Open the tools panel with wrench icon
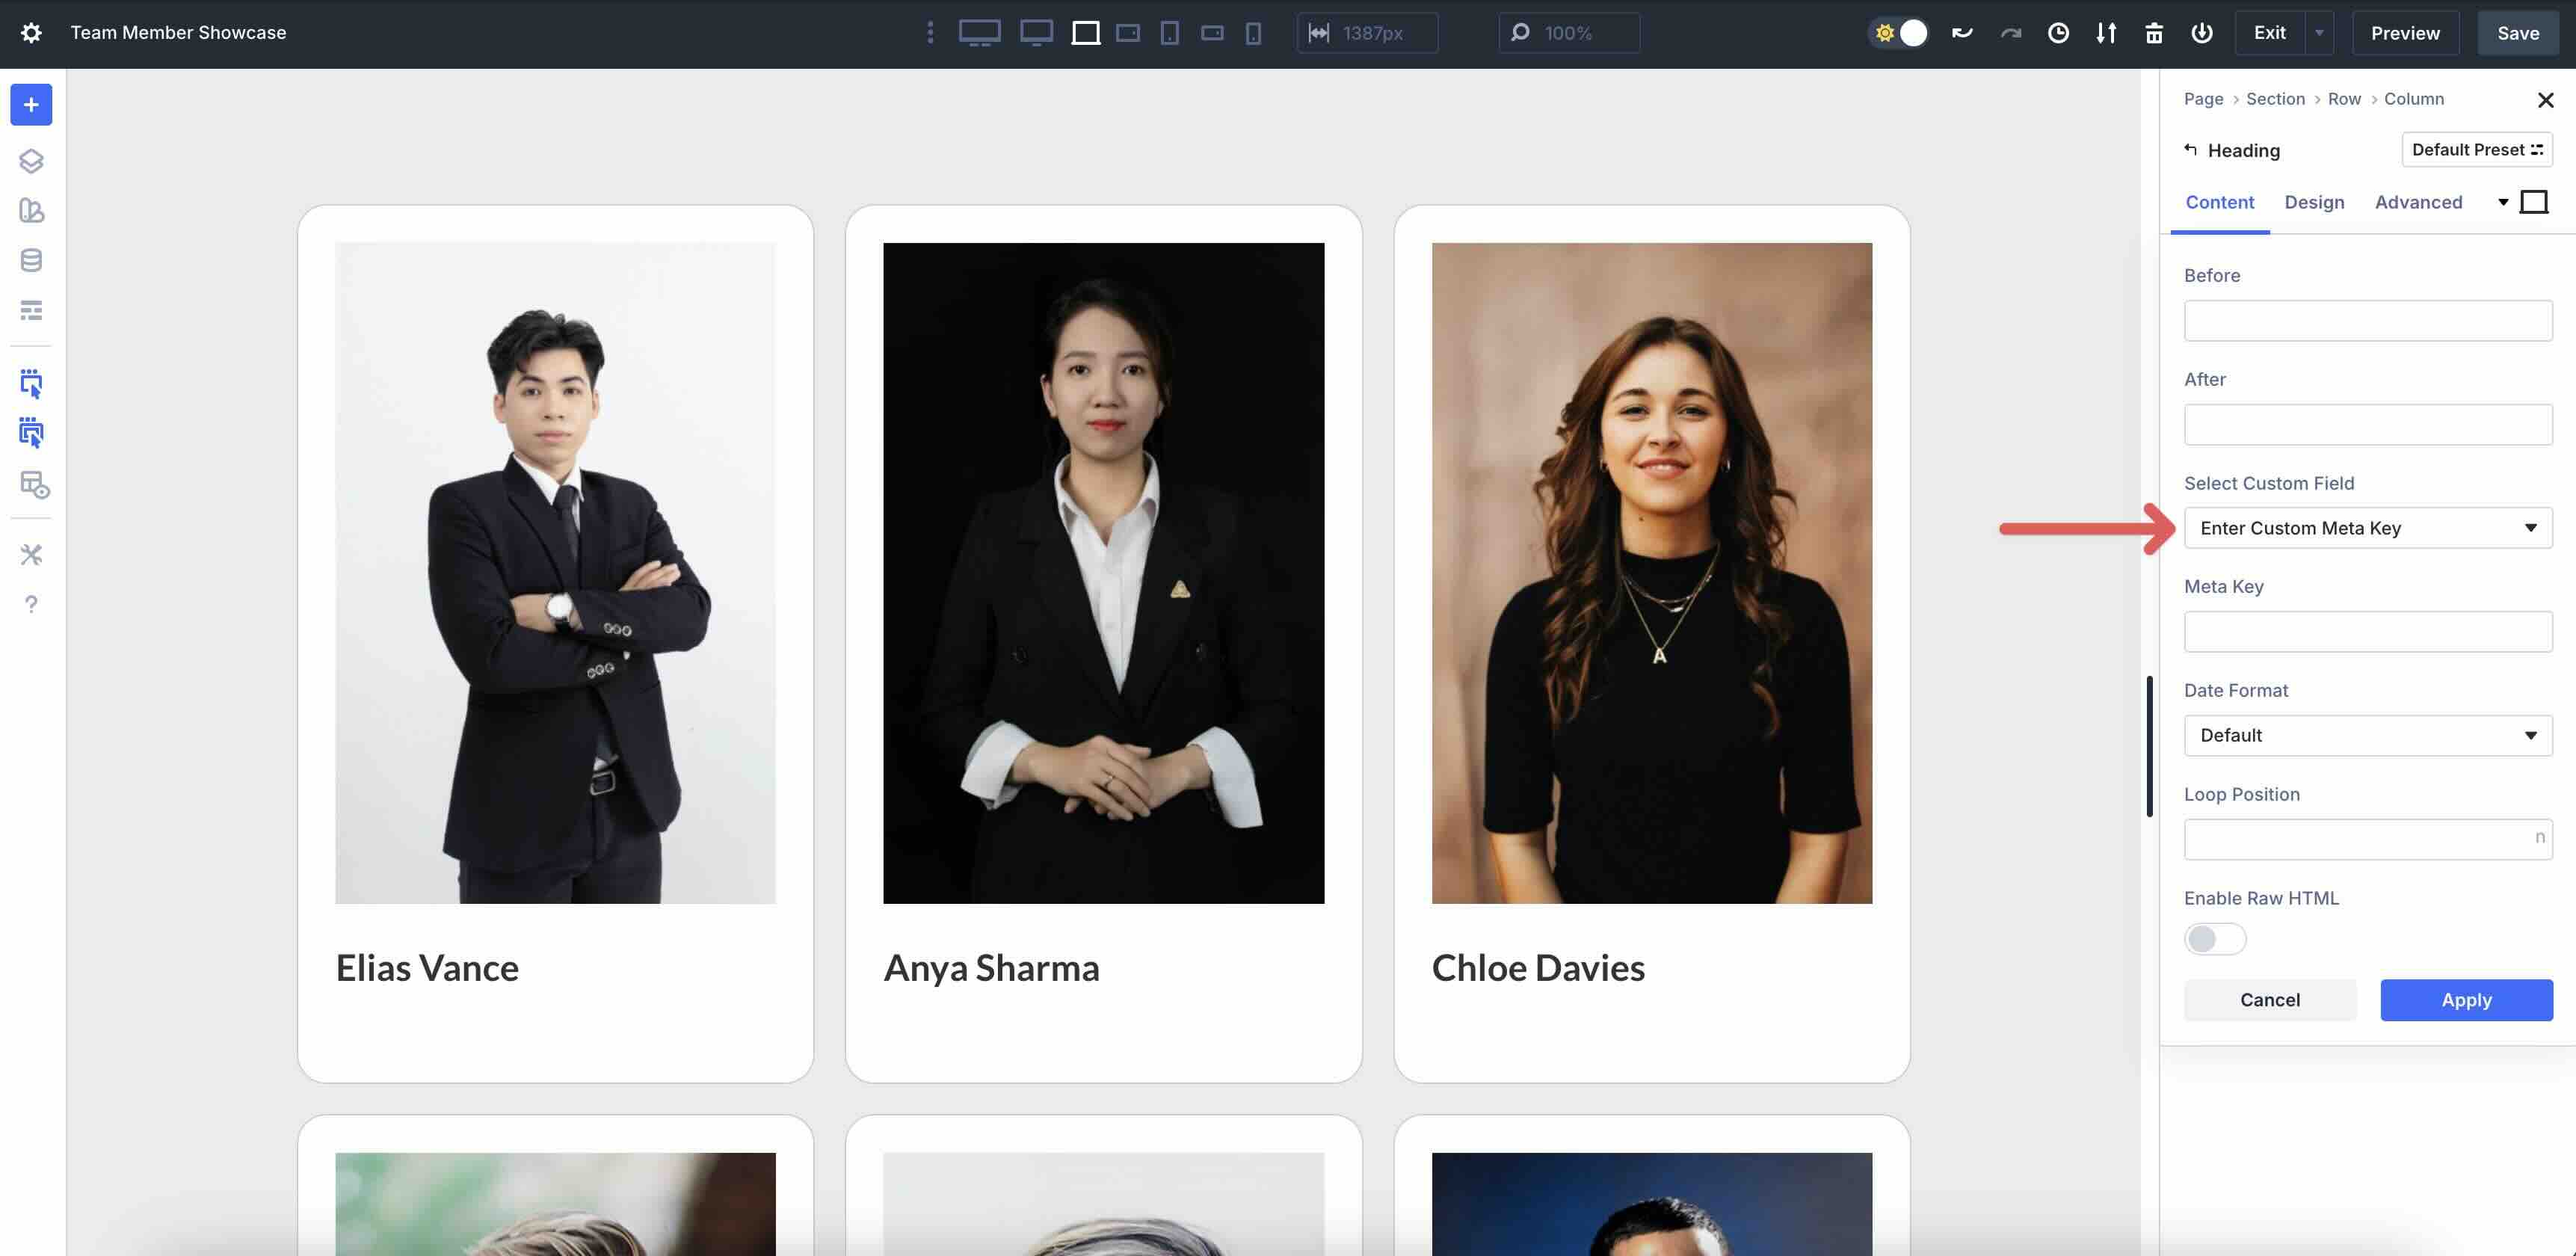 coord(30,555)
